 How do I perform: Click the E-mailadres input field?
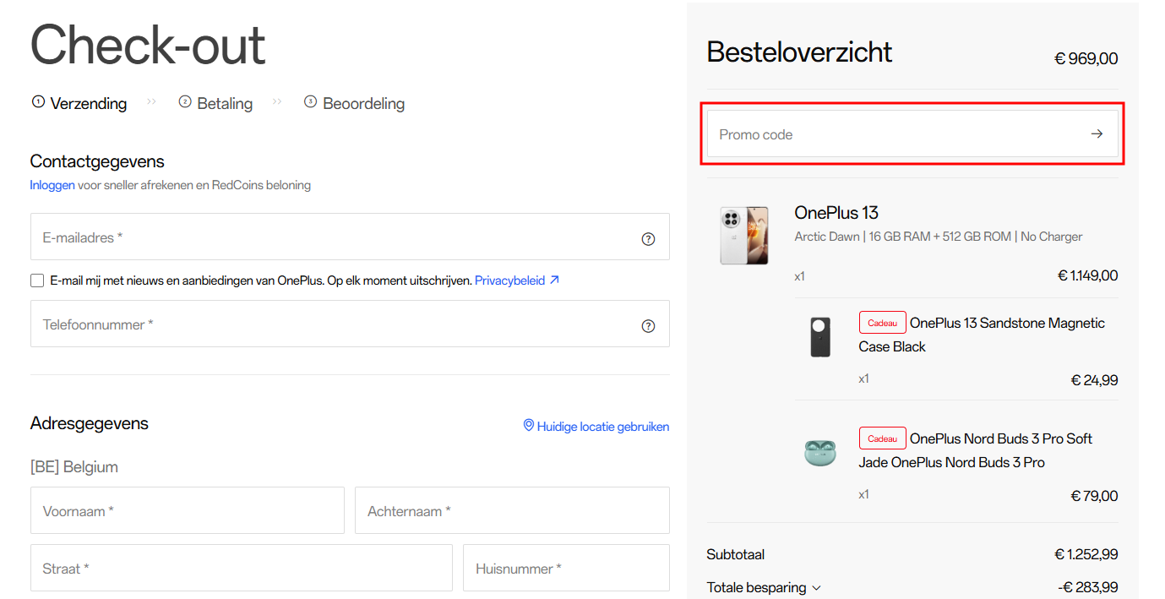pos(350,237)
